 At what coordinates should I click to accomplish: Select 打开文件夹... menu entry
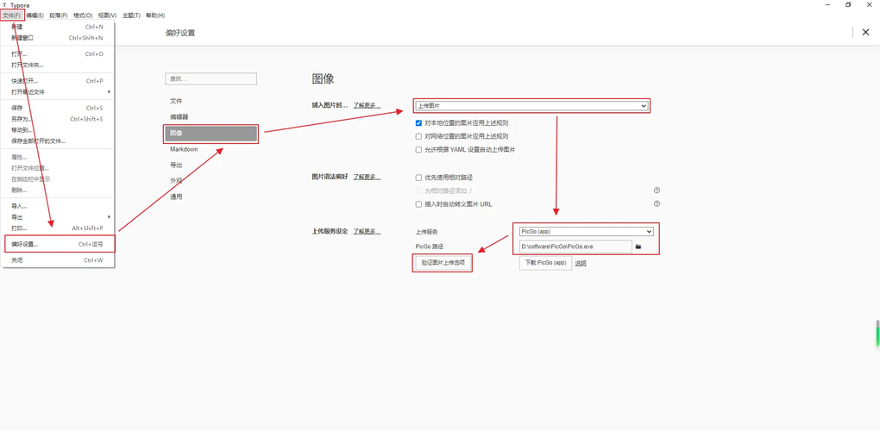pyautogui.click(x=58, y=65)
